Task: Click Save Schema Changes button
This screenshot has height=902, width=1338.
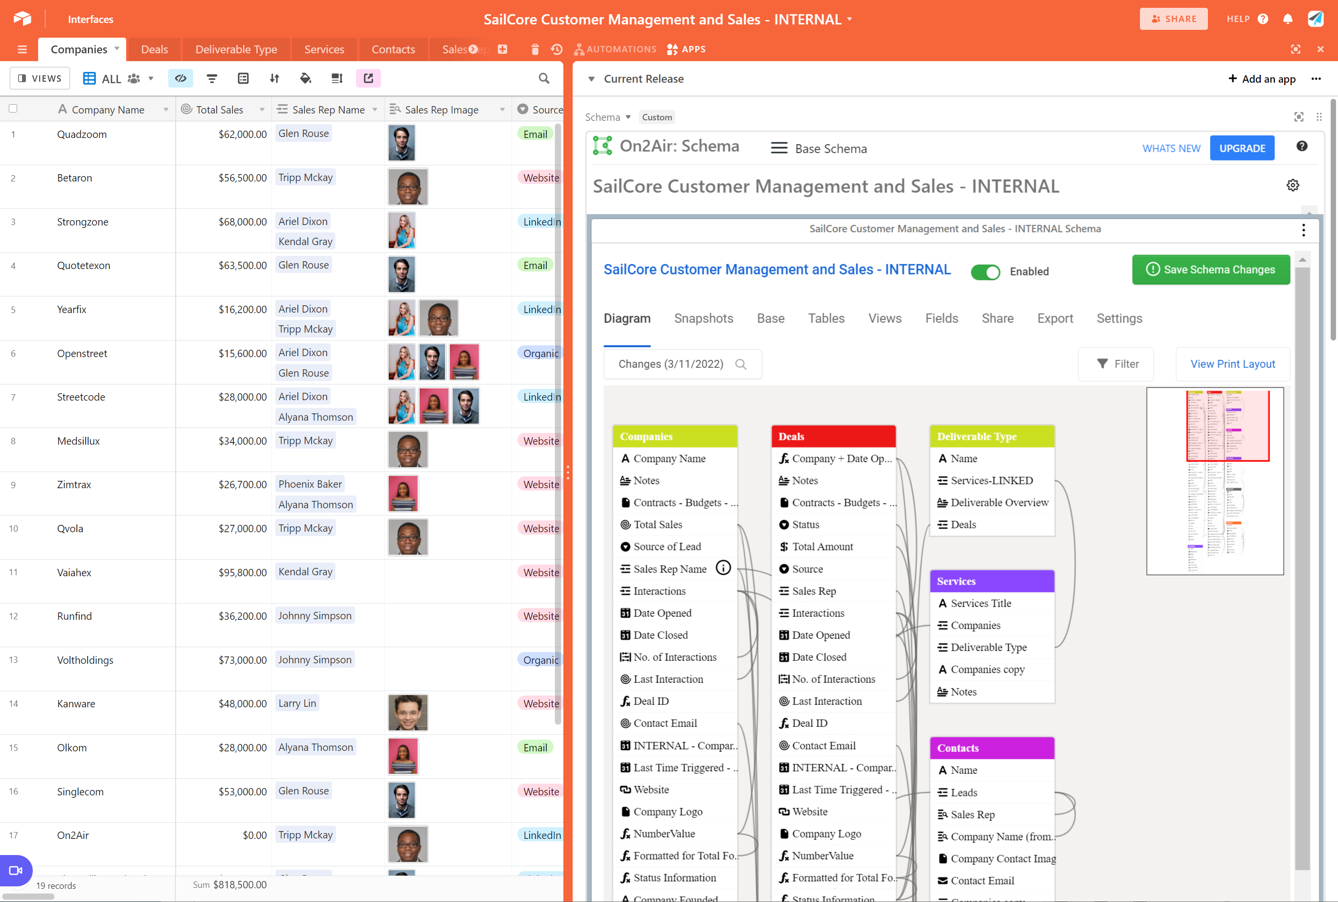Action: click(1210, 270)
